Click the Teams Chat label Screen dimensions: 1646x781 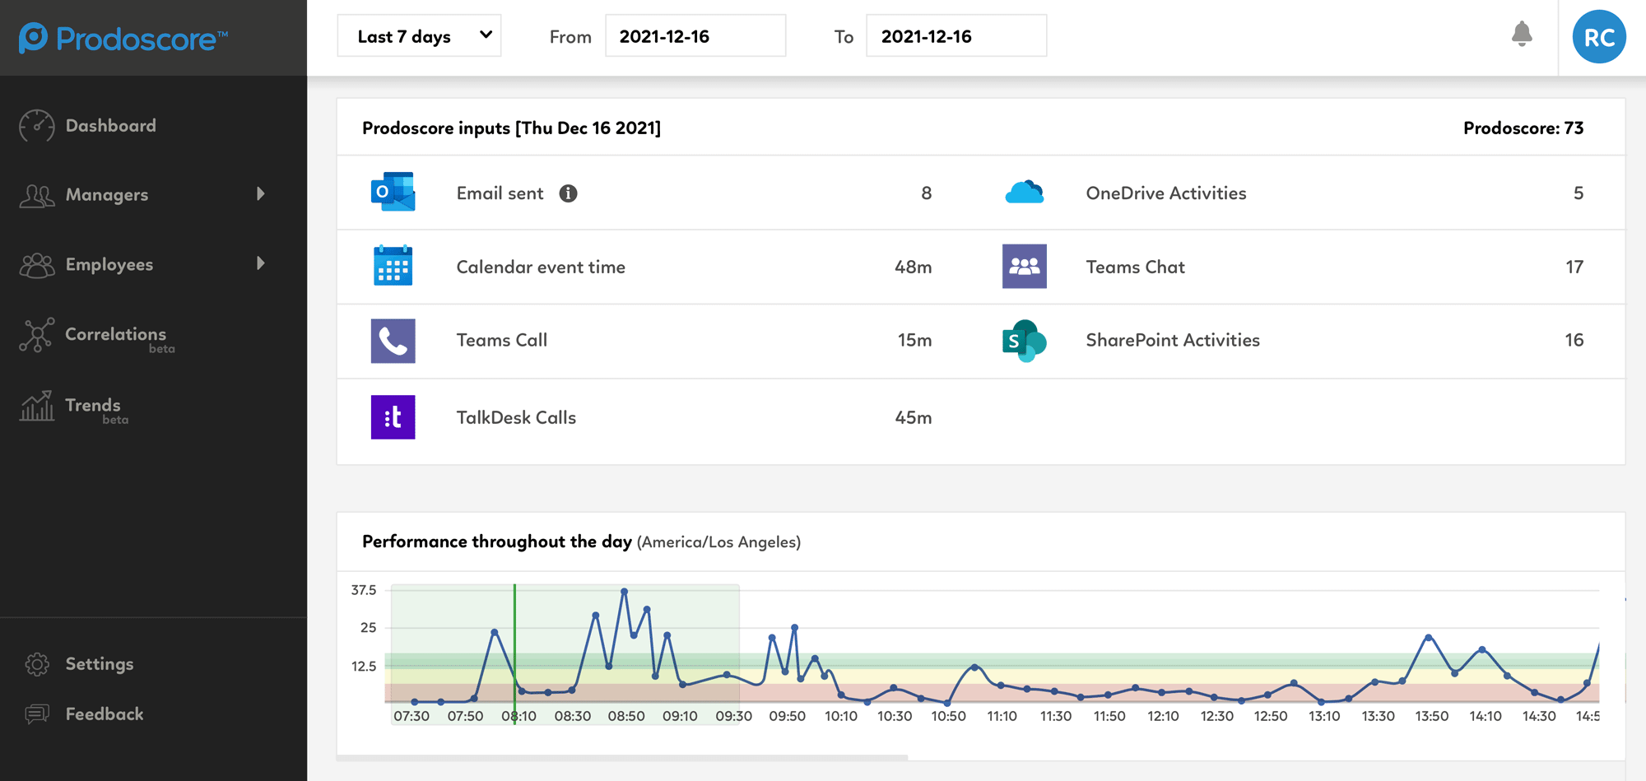tap(1135, 267)
